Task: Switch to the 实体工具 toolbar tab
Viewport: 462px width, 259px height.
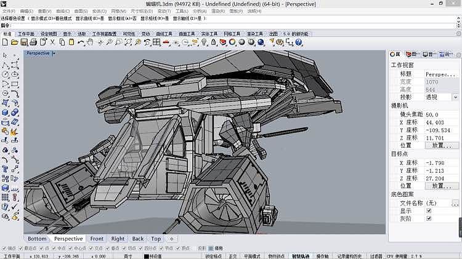Action: coord(209,34)
